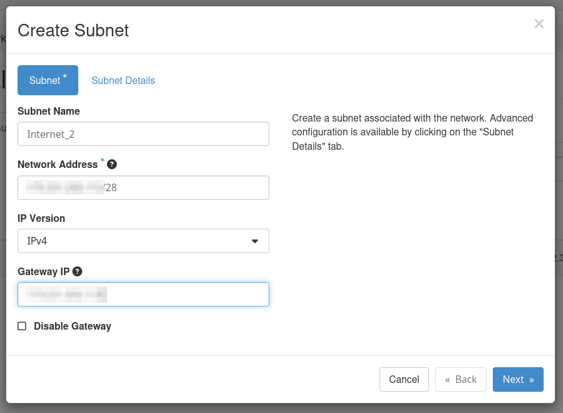Select the Subnet tab

tap(48, 80)
